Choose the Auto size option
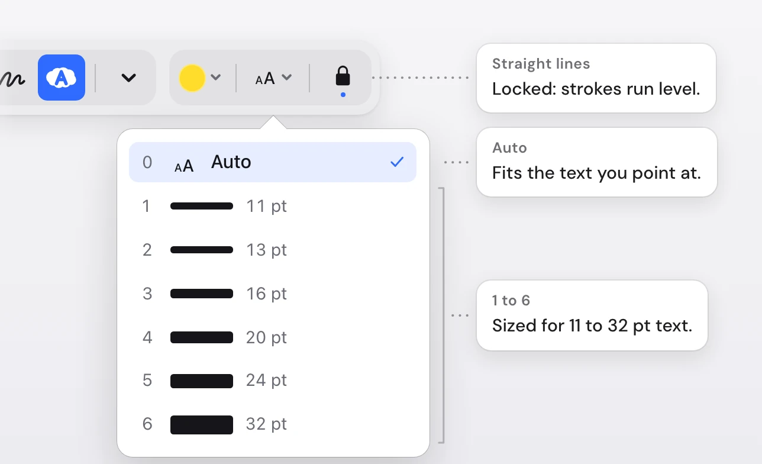The width and height of the screenshot is (762, 464). click(x=273, y=162)
